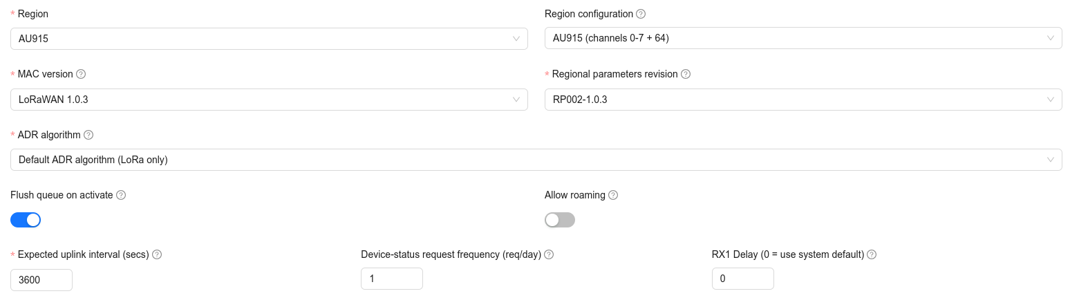
Task: Focus the Device-status request frequency input
Action: click(x=392, y=279)
